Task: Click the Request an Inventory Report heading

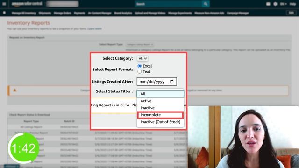Action: pyautogui.click(x=27, y=38)
